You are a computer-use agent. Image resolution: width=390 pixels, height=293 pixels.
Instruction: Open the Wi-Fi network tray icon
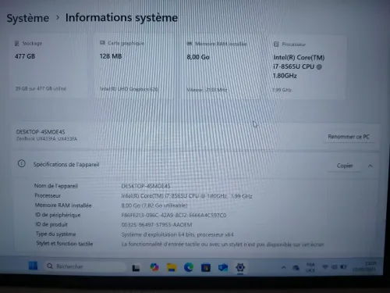pos(325,267)
